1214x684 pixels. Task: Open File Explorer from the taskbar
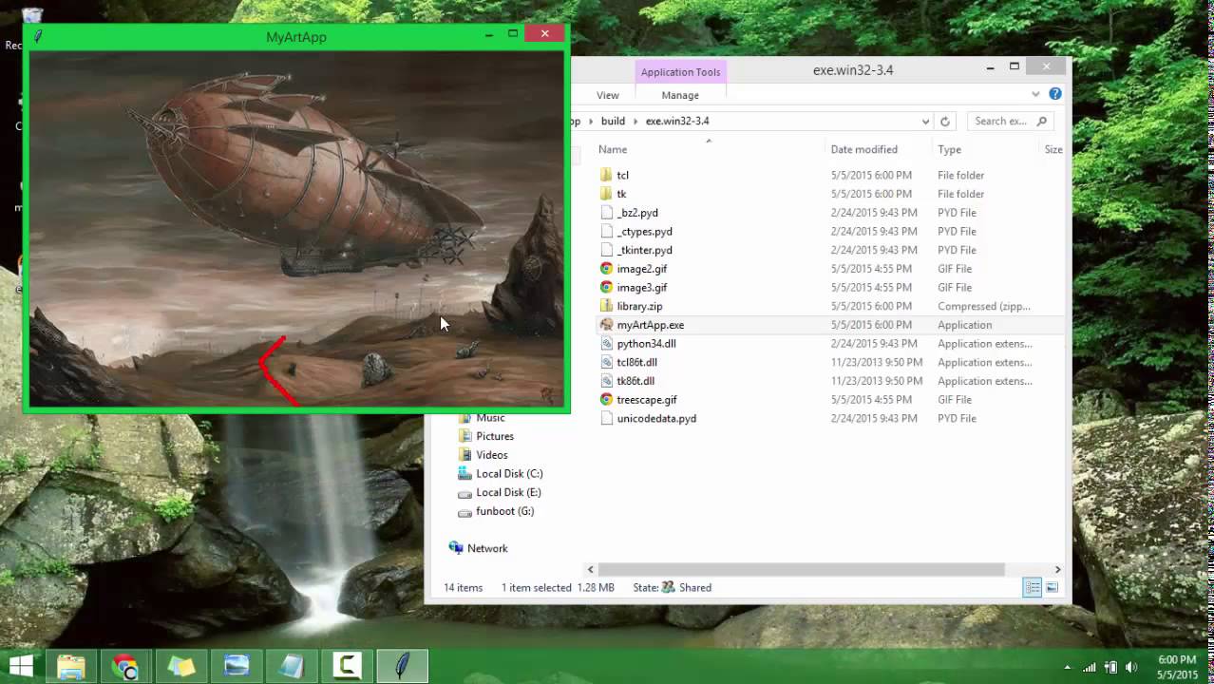coord(71,666)
